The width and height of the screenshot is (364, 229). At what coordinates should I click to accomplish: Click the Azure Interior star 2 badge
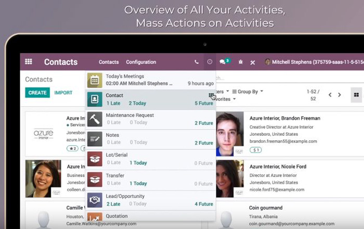[x=72, y=148]
